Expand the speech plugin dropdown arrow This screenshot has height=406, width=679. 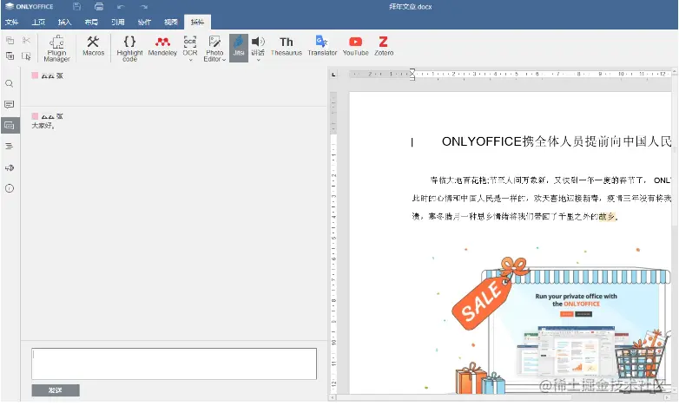pyautogui.click(x=258, y=60)
